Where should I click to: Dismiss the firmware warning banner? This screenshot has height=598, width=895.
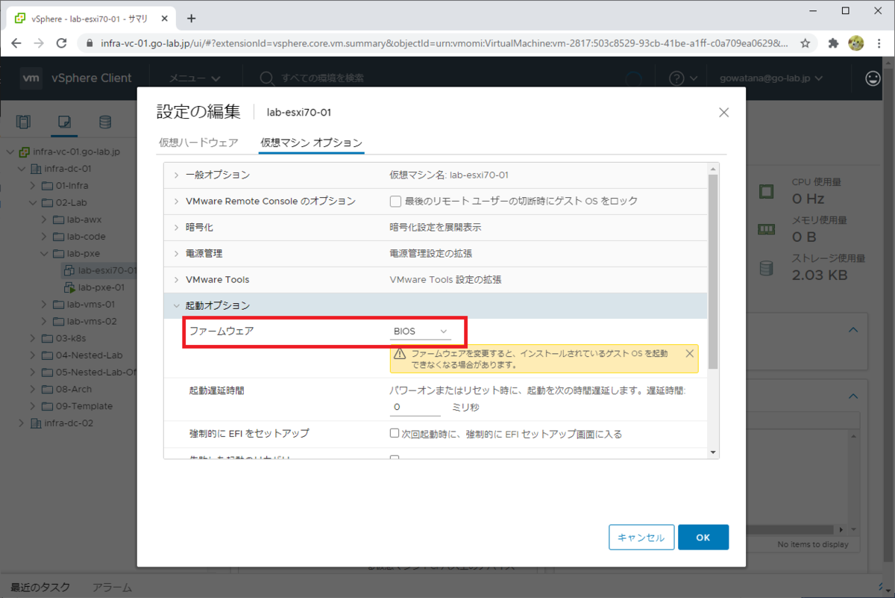[689, 353]
